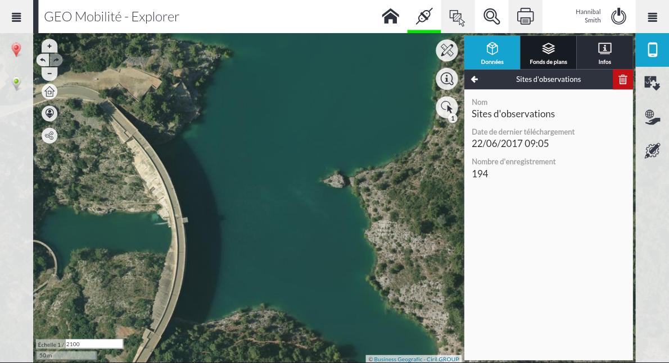Switch to the Fonds de plans tab
The width and height of the screenshot is (669, 363).
(548, 53)
